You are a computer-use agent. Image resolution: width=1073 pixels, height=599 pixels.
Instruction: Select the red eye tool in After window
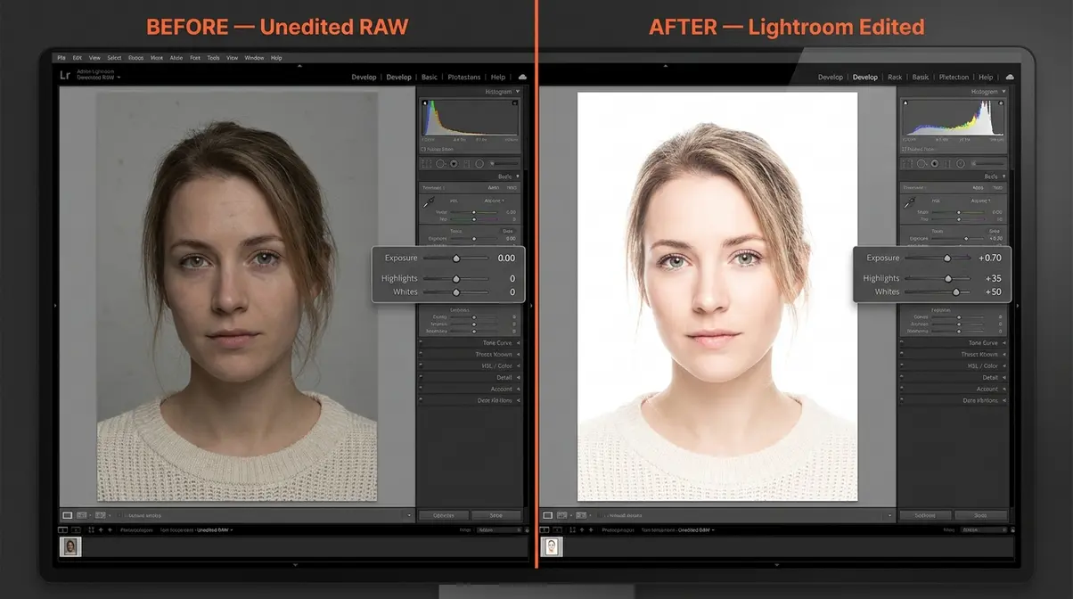(x=935, y=164)
